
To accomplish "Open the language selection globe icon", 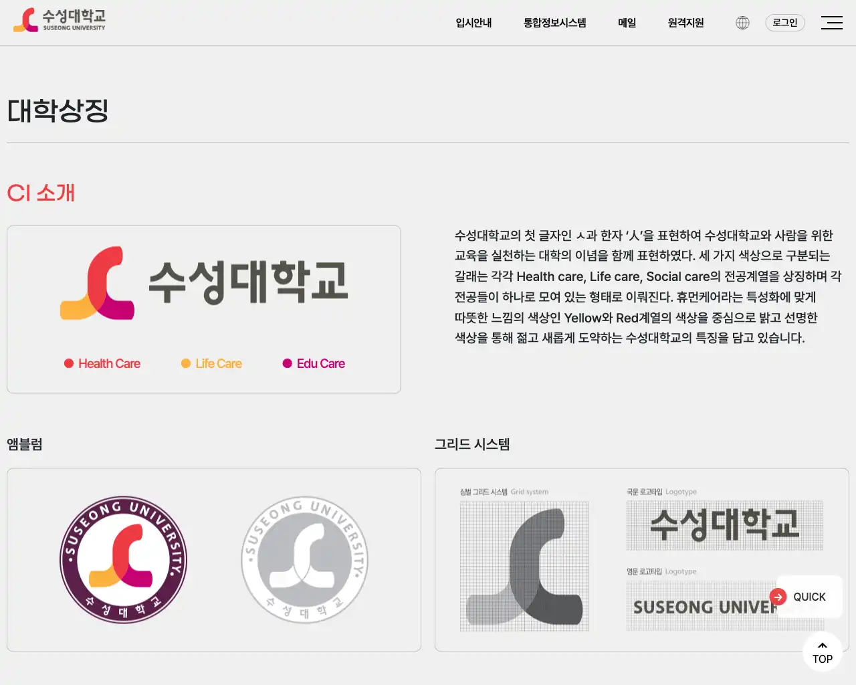I will click(x=742, y=22).
